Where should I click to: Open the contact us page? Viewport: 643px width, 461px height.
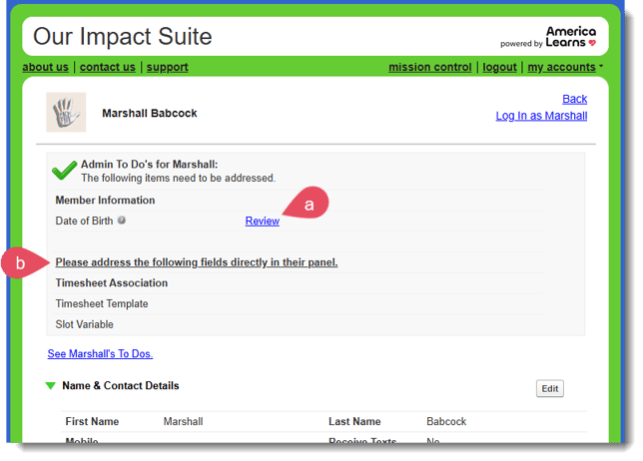[107, 67]
